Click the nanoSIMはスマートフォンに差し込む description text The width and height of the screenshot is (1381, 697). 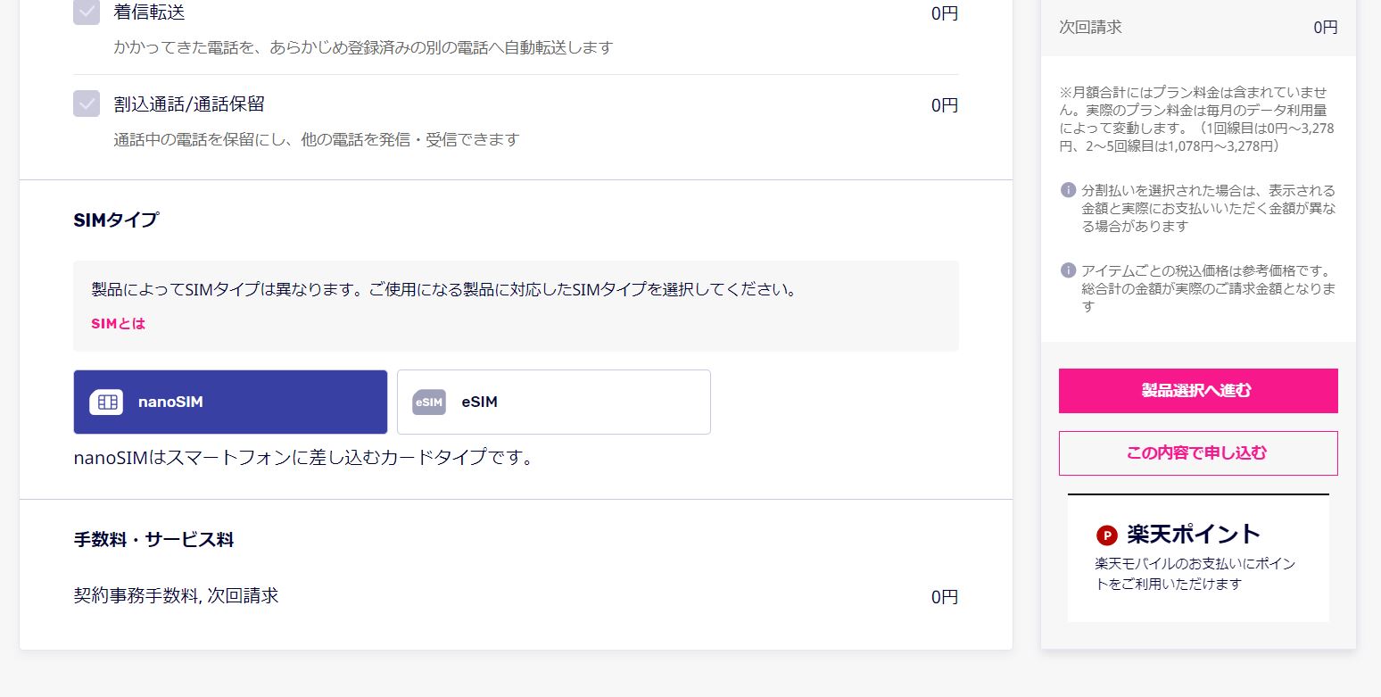[303, 458]
